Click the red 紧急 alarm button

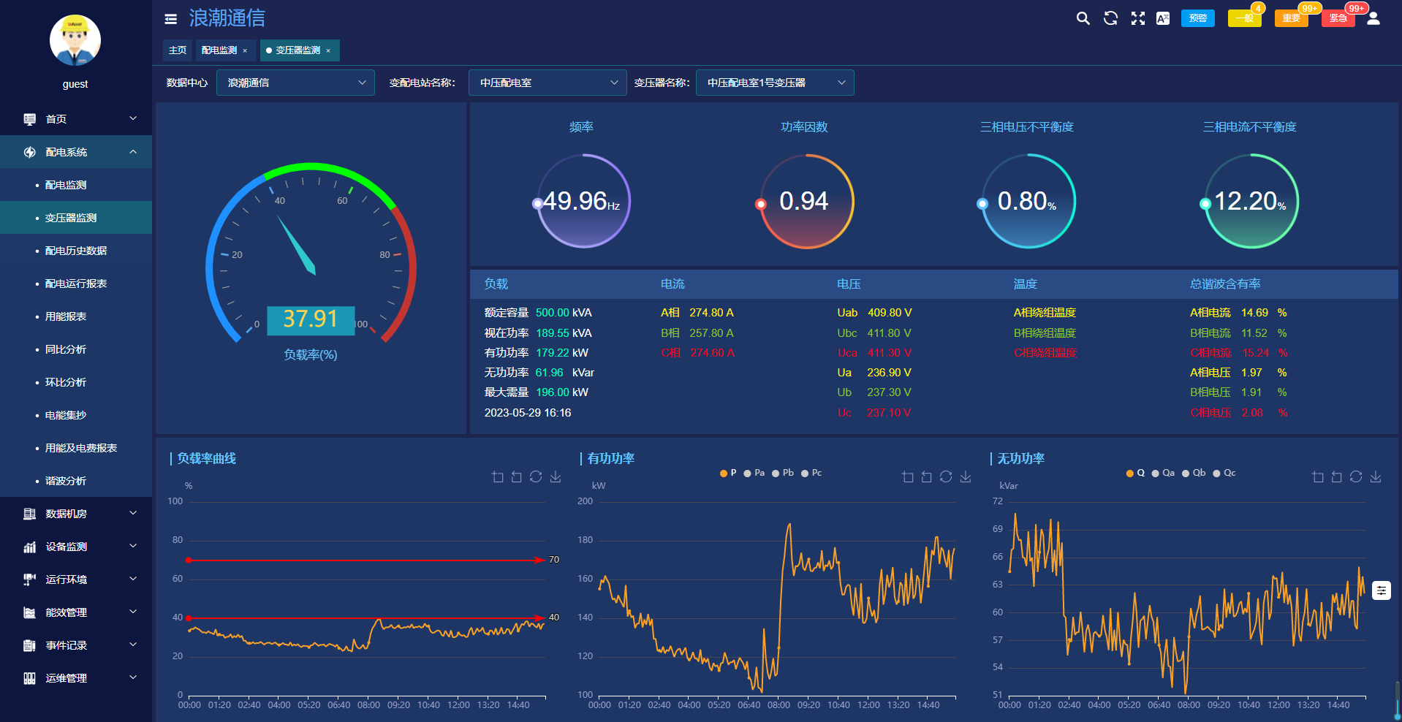pos(1338,18)
